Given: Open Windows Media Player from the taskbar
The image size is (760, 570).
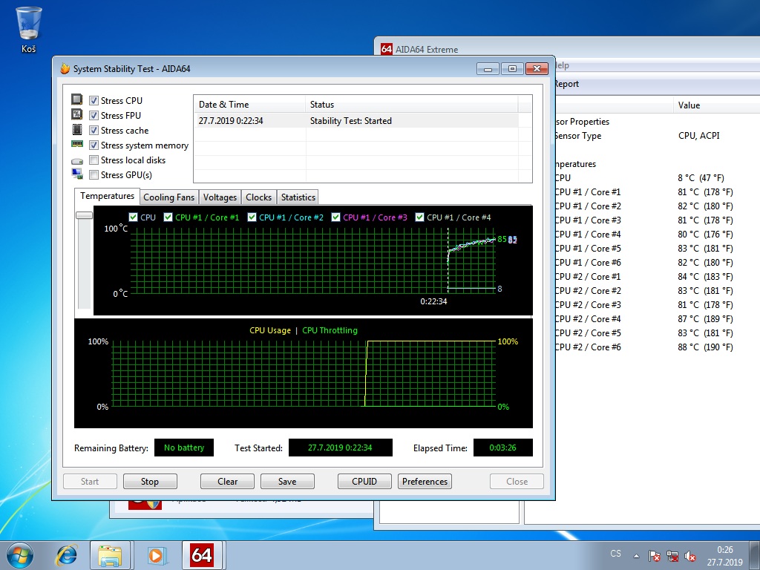Looking at the screenshot, I should (156, 554).
